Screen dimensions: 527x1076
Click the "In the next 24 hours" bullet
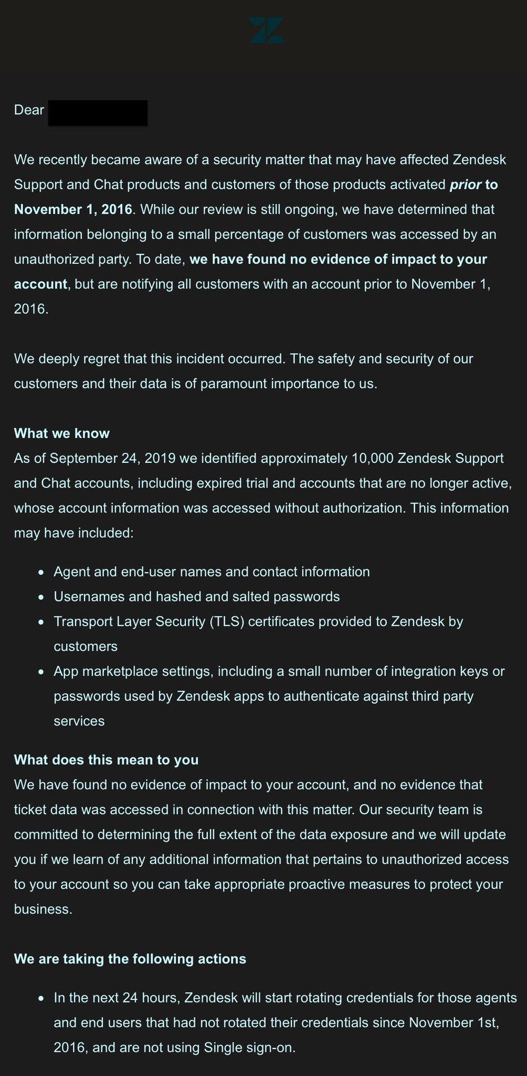pyautogui.click(x=285, y=998)
